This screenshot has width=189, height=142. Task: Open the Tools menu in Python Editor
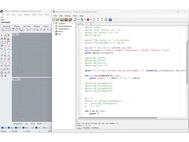point(75,16)
